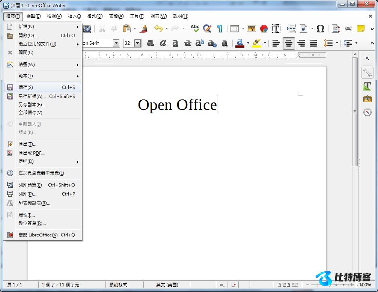
Task: Expand the 新增(N) submenu
Action: [x=43, y=27]
